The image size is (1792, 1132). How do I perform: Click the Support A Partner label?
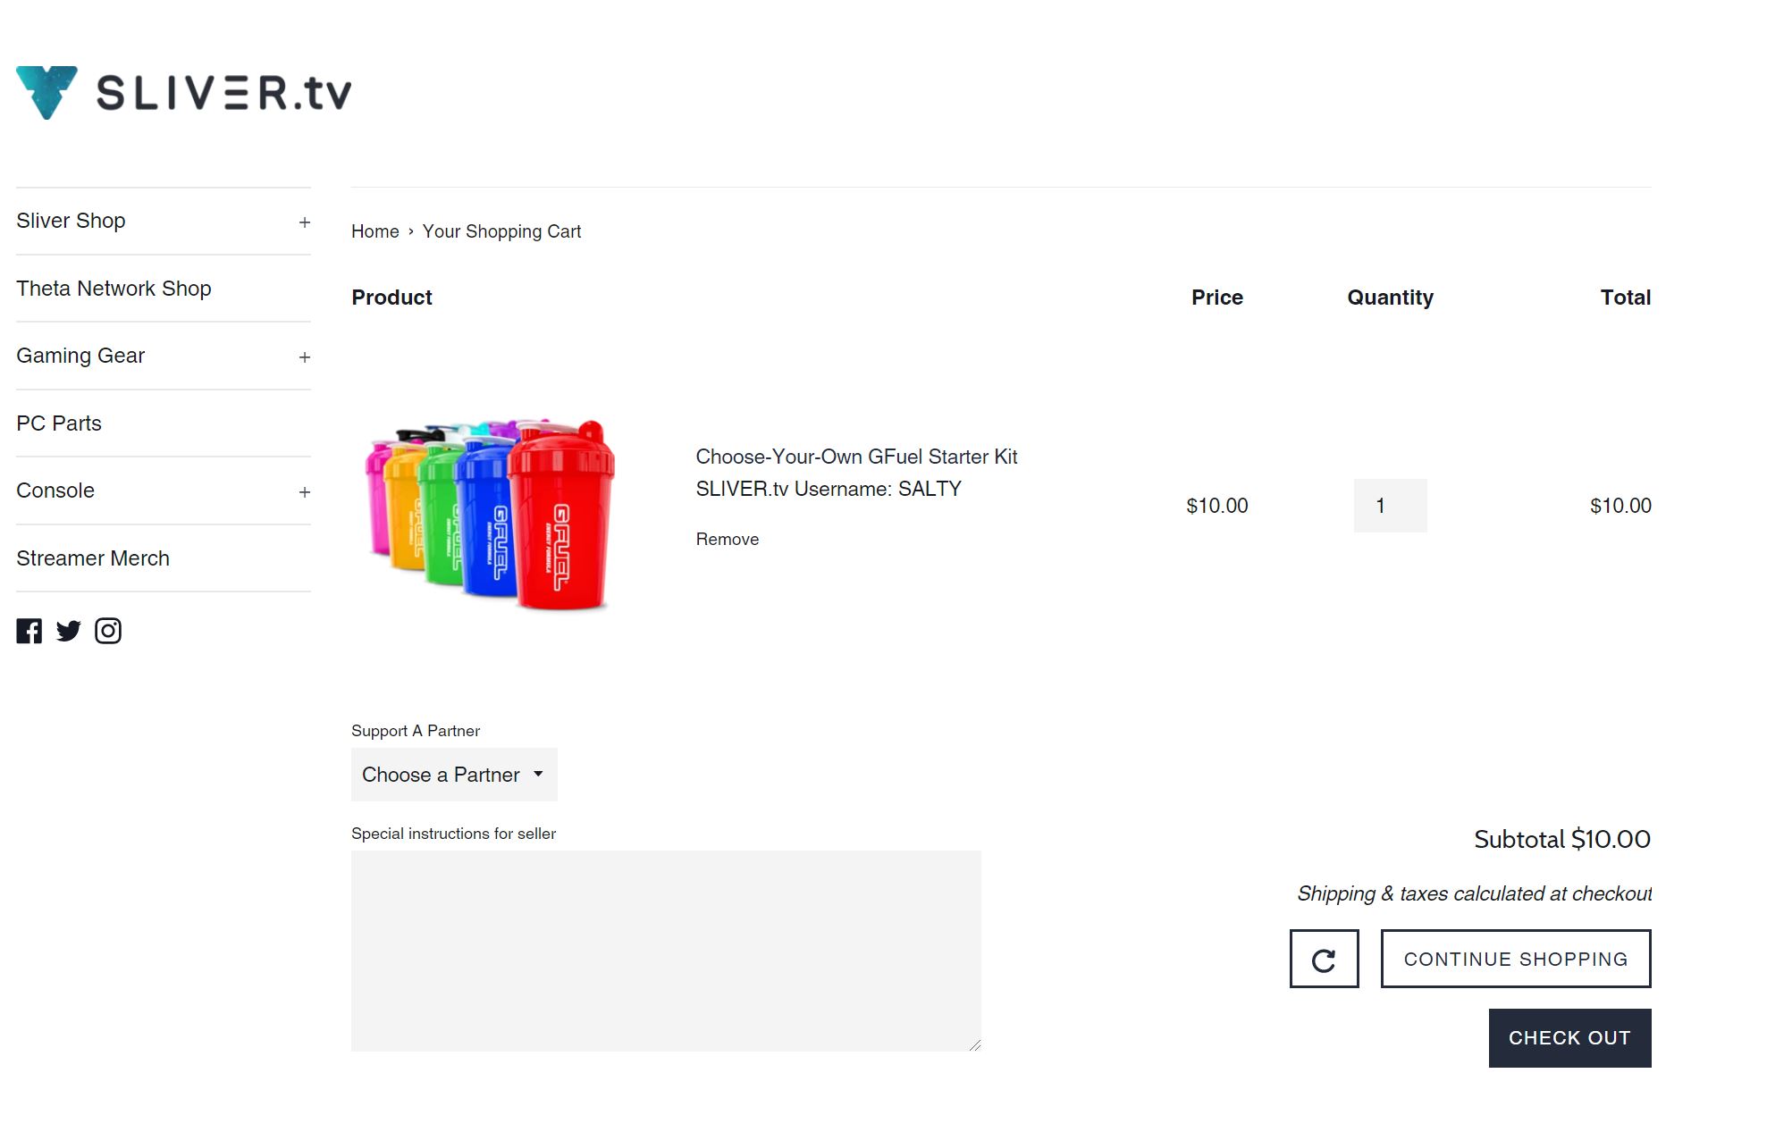point(416,731)
